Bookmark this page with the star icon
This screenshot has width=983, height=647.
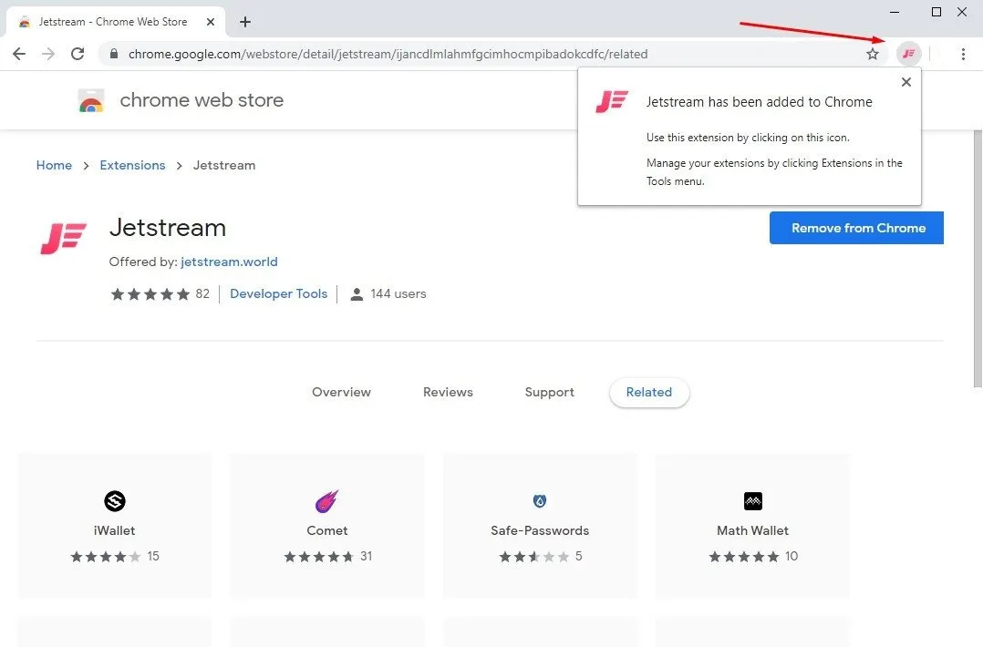[x=872, y=54]
